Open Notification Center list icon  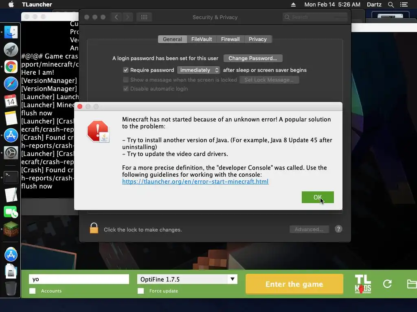[404, 4]
